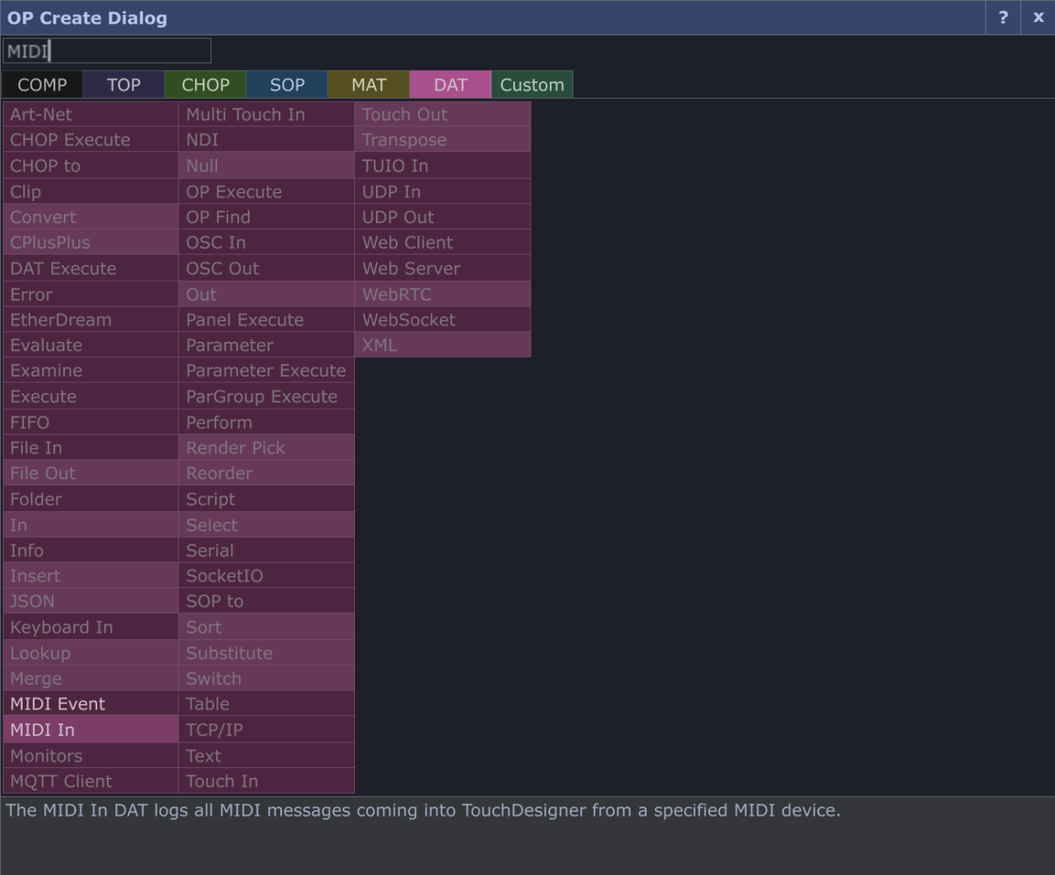Click the MIDI search field
The height and width of the screenshot is (875, 1055).
click(x=107, y=51)
